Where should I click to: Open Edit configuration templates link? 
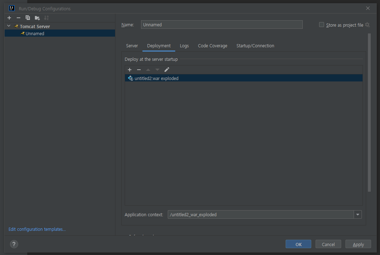[x=37, y=229]
